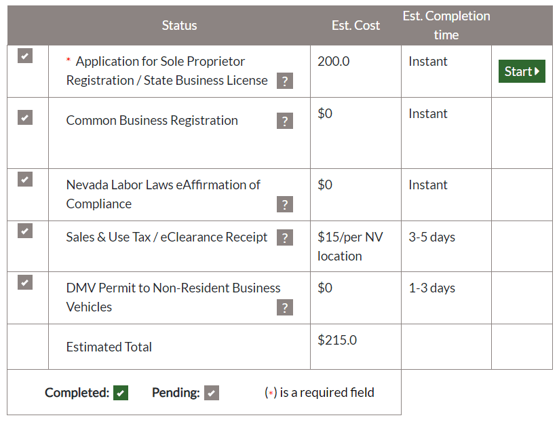
Task: Toggle checkbox for Sole Proprietor Registration row
Action: click(25, 56)
